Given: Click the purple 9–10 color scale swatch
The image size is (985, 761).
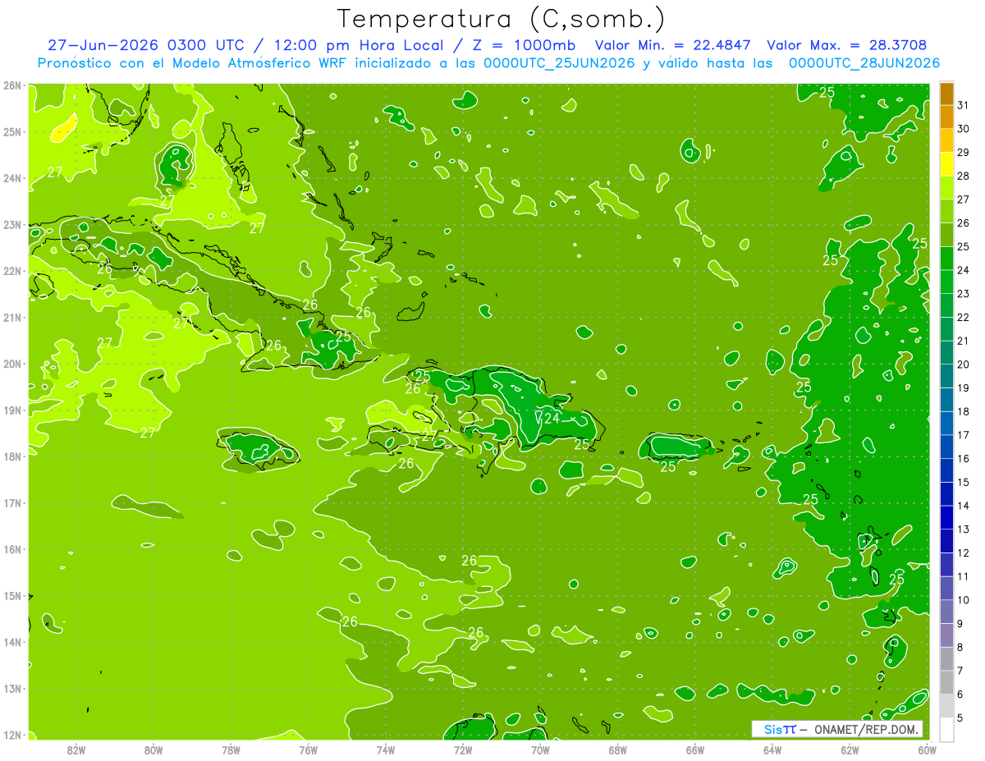Looking at the screenshot, I should 946,612.
